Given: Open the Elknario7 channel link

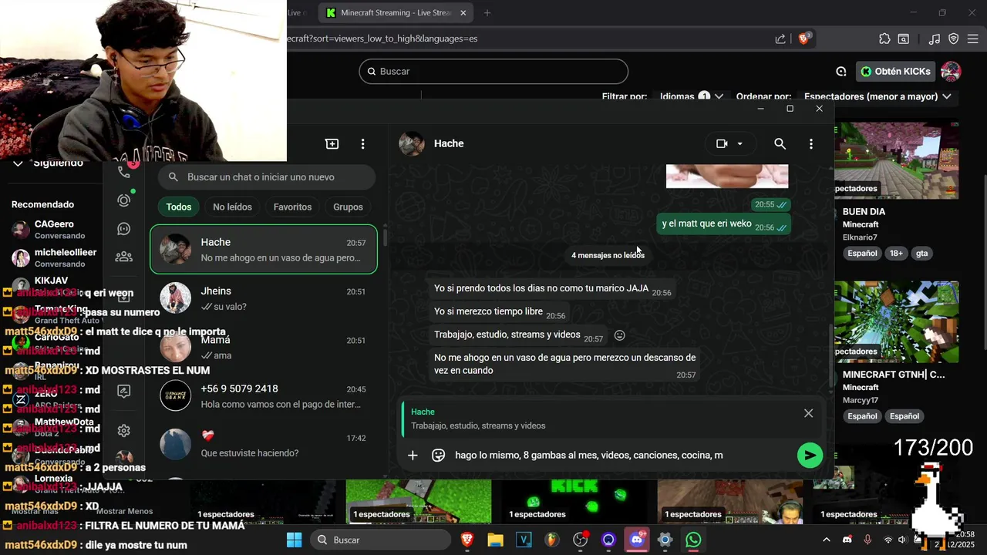Looking at the screenshot, I should click(x=860, y=237).
